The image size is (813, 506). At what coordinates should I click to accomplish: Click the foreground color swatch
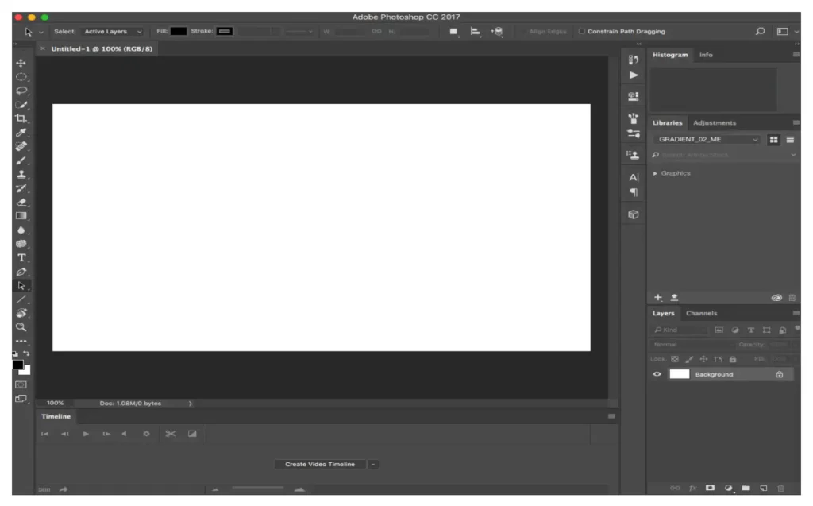tap(17, 365)
